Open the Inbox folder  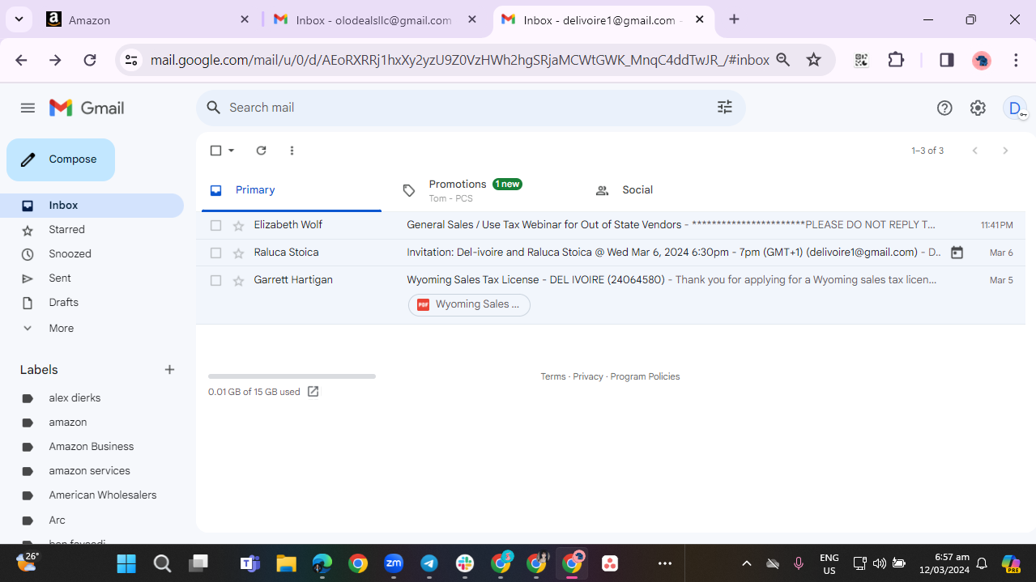(92, 206)
